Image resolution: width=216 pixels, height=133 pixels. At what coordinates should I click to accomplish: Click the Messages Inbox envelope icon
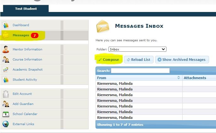103,26
